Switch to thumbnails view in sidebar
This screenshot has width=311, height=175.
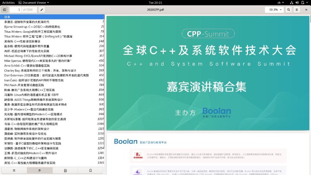click(x=14, y=170)
